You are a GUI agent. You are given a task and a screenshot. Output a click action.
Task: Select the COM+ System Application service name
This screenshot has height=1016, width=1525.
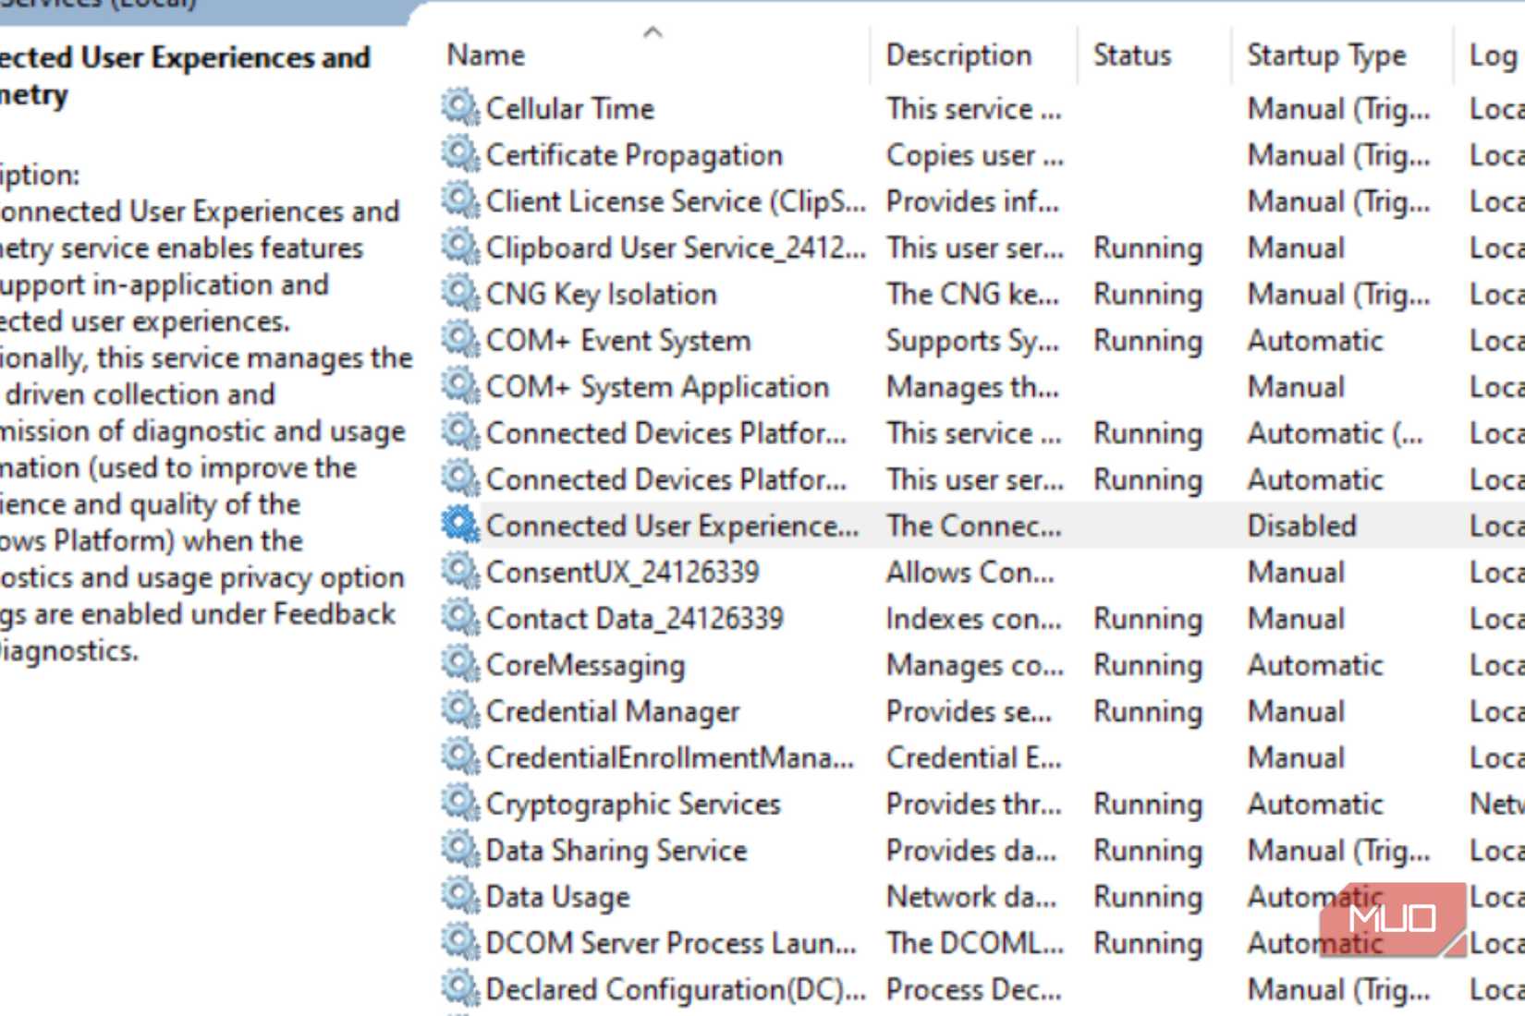[657, 387]
